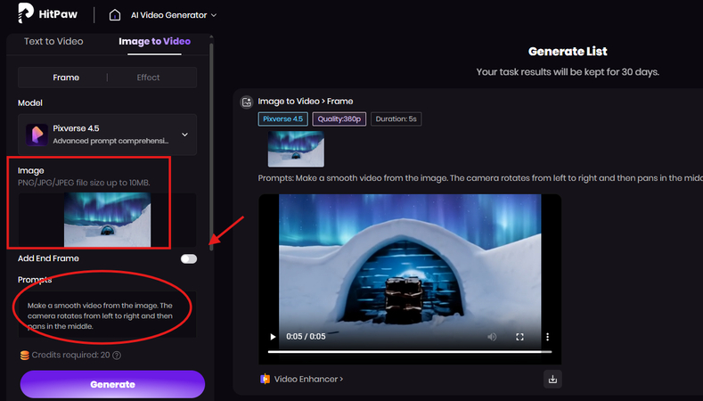Mute the video using the volume icon
Screen dimensions: 703x401
pyautogui.click(x=491, y=337)
